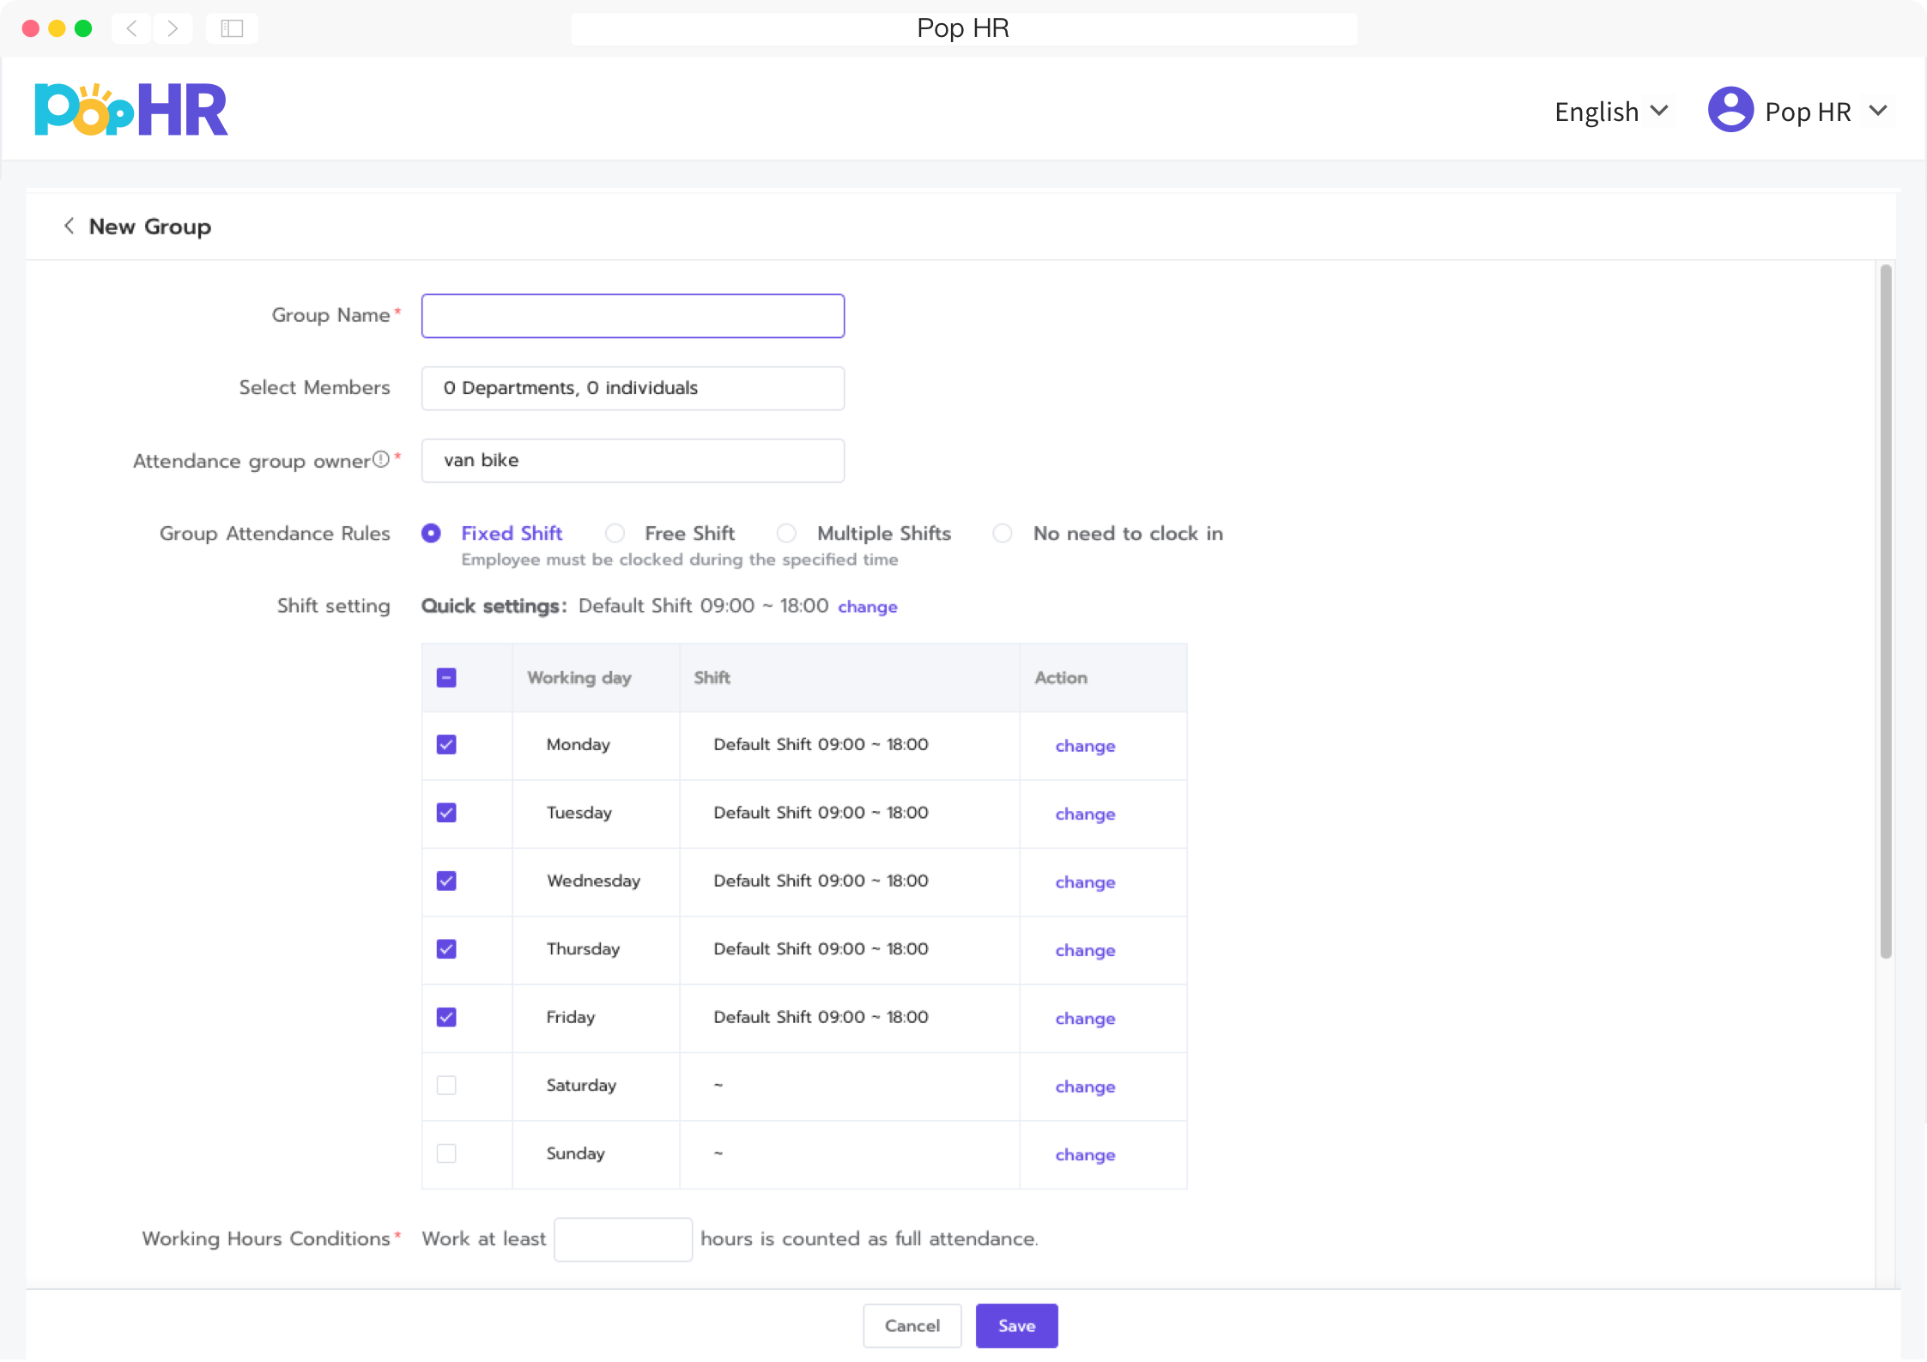Image resolution: width=1927 pixels, height=1362 pixels.
Task: Uncheck the Wednesday checkbox
Action: click(x=446, y=881)
